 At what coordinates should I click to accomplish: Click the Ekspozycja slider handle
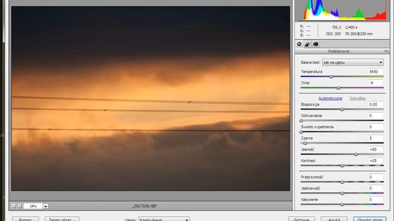(x=342, y=109)
